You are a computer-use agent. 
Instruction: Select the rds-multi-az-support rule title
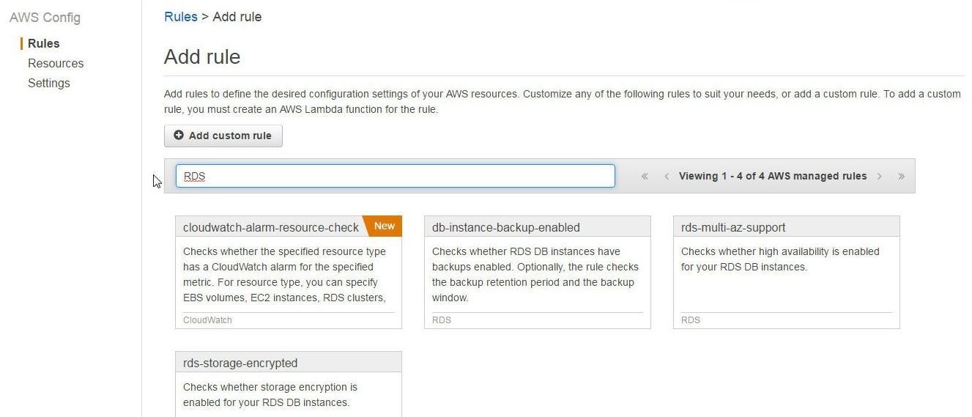click(733, 227)
